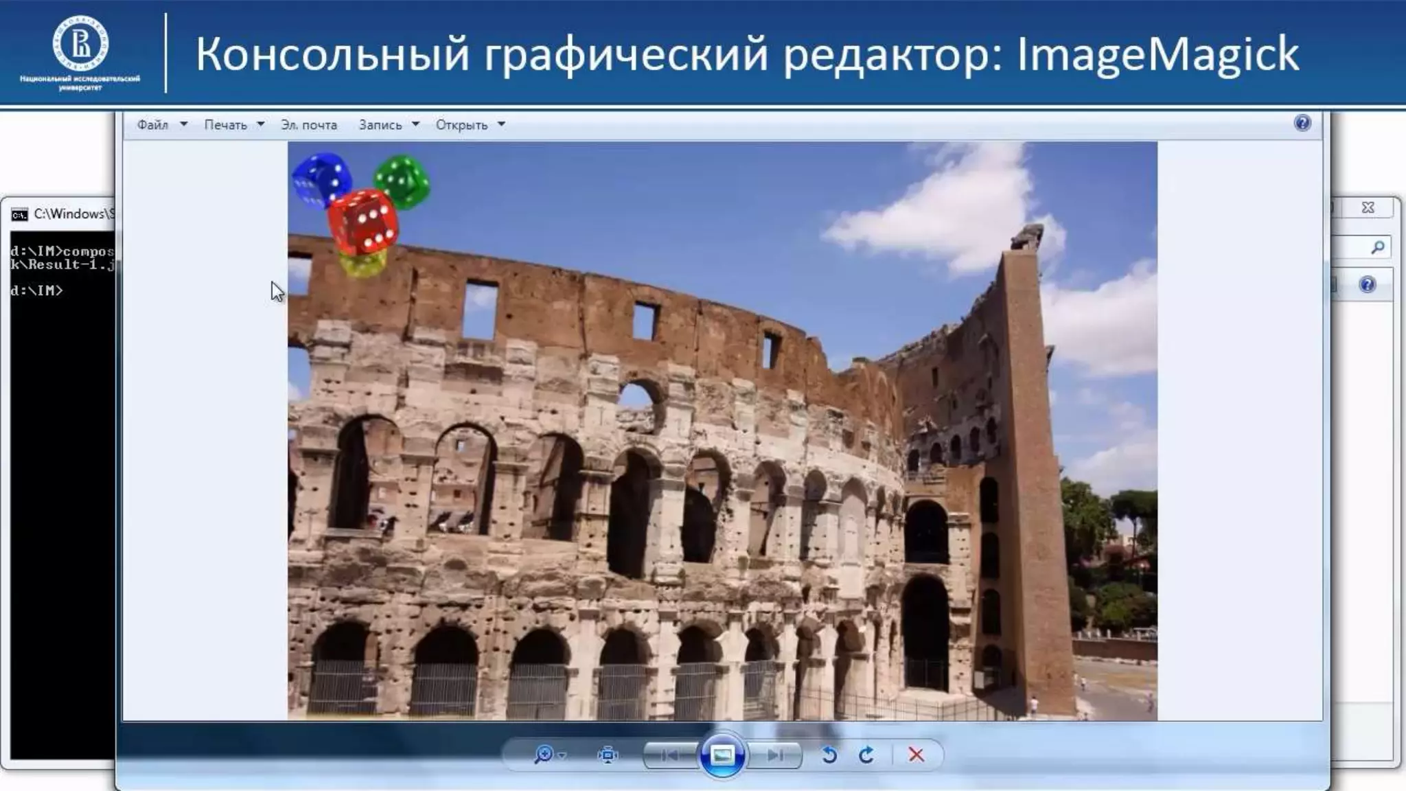The image size is (1406, 791).
Task: Click the search magnifier in background window
Action: point(1377,247)
